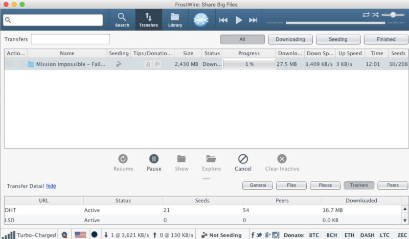The width and height of the screenshot is (409, 239).
Task: Filter transfers by Seeding
Action: coord(338,39)
